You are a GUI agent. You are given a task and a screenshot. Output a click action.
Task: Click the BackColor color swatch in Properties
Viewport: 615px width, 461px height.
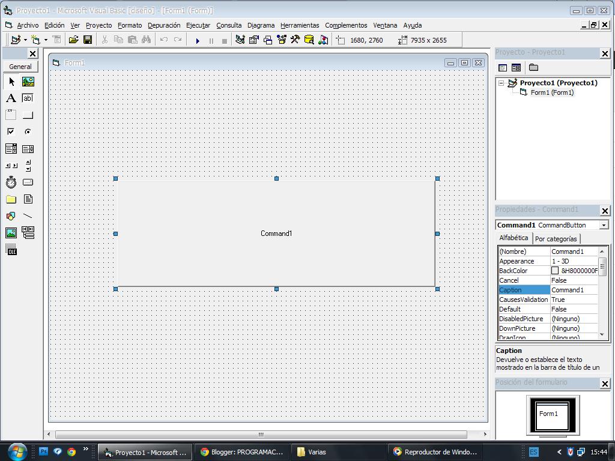556,271
